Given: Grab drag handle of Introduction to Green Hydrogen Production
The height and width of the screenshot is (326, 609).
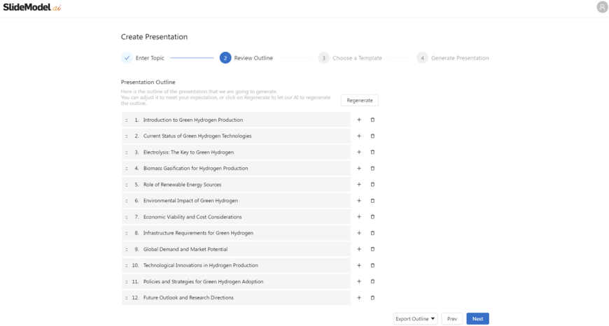Looking at the screenshot, I should click(126, 120).
